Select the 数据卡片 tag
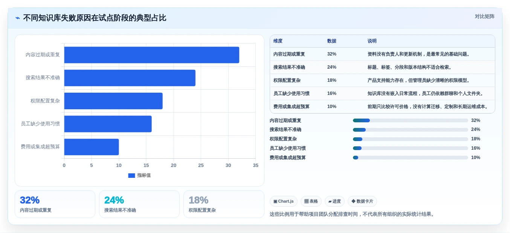 tap(362, 201)
